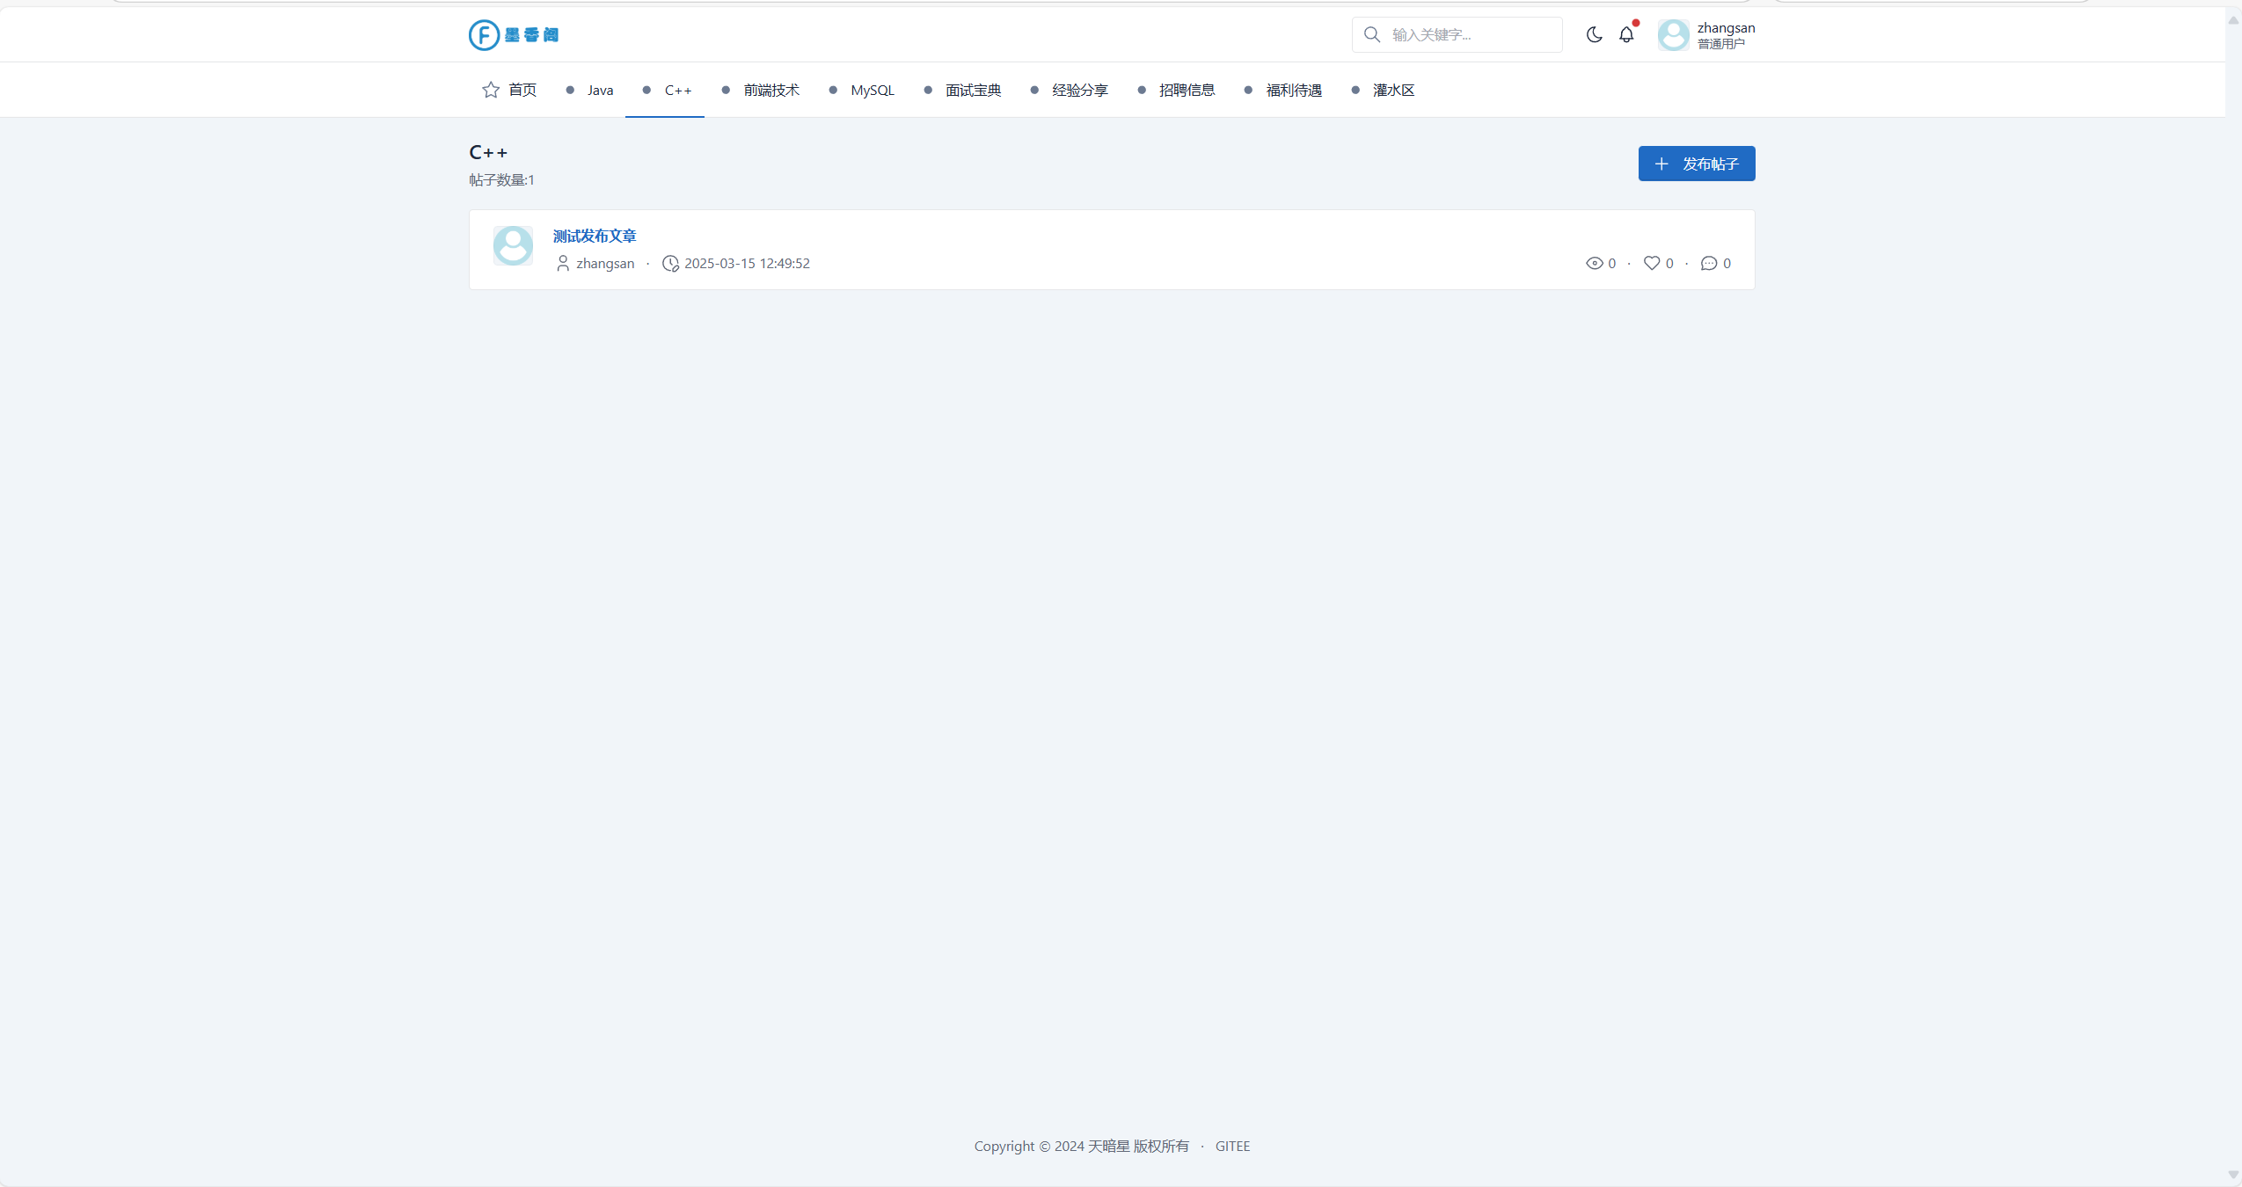Open the 前端技术 board tab

click(770, 91)
